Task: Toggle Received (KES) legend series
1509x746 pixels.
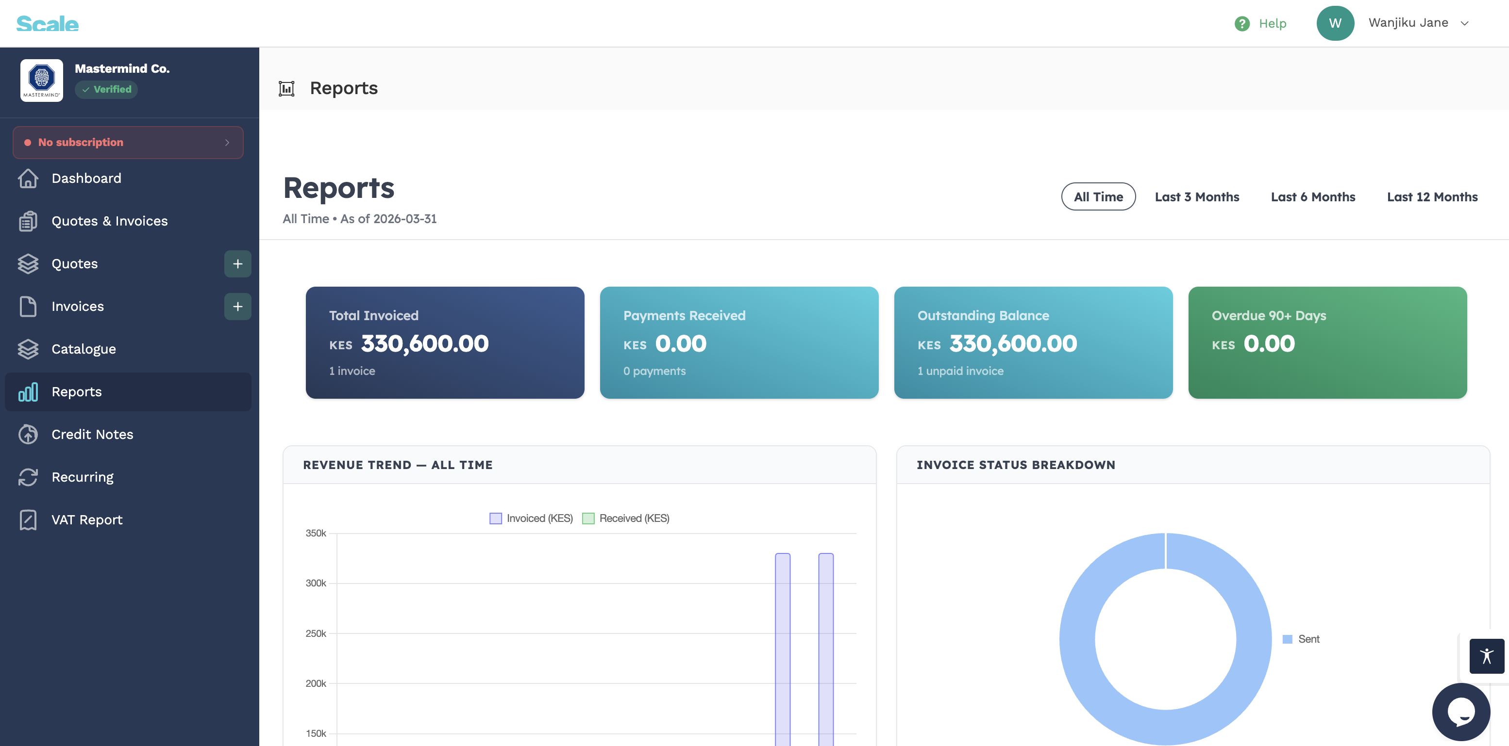Action: (x=626, y=519)
